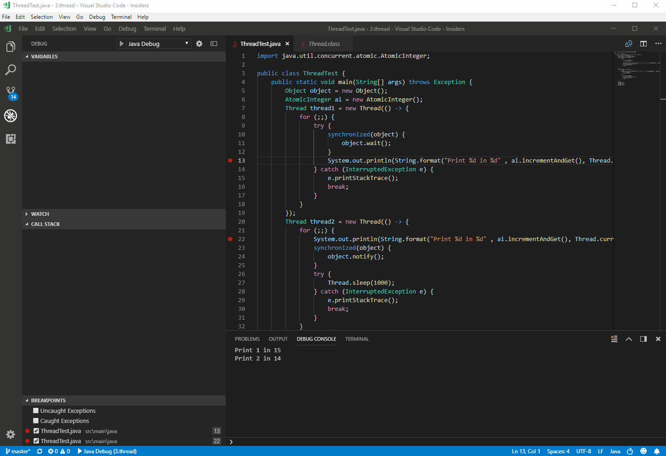Open the Debug view icon in sidebar
666x456 pixels.
pos(10,116)
